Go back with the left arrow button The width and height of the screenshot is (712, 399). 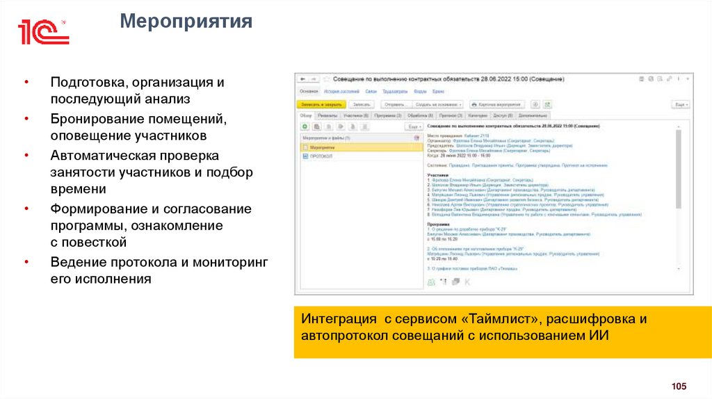pos(303,79)
